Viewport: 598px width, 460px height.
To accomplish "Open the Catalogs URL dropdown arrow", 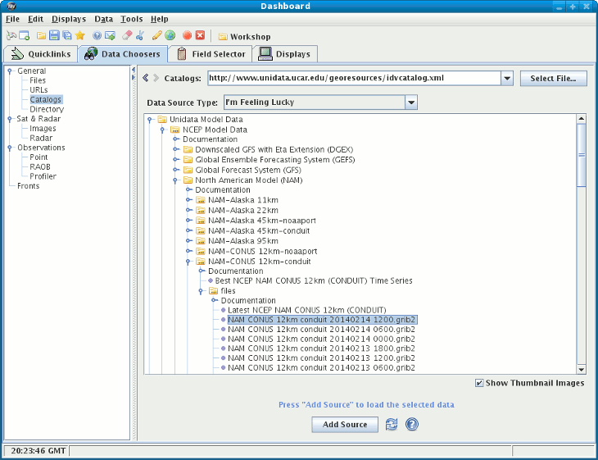I will [506, 79].
